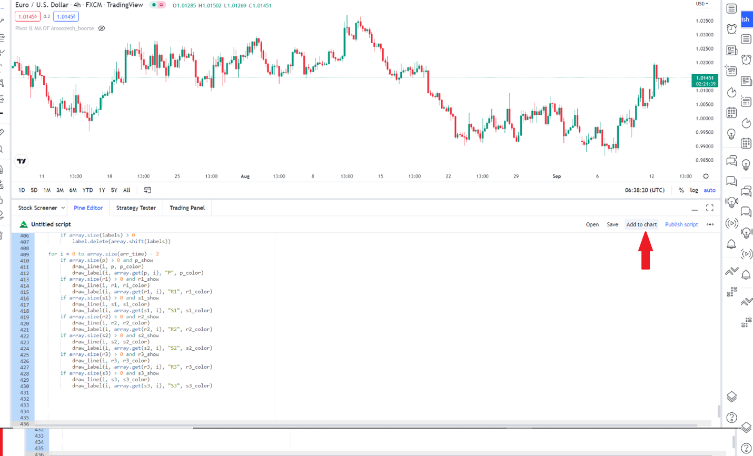Minimize the bottom editor panel
The image size is (753, 456).
(x=695, y=209)
